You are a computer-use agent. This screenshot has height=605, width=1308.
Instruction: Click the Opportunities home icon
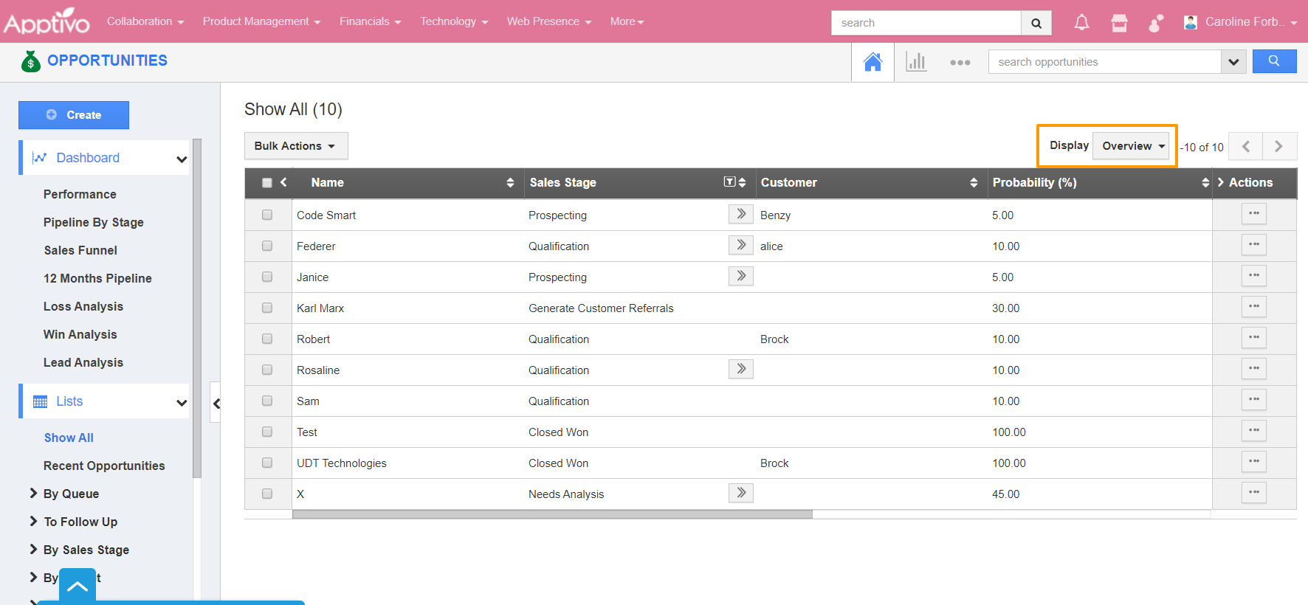point(872,62)
